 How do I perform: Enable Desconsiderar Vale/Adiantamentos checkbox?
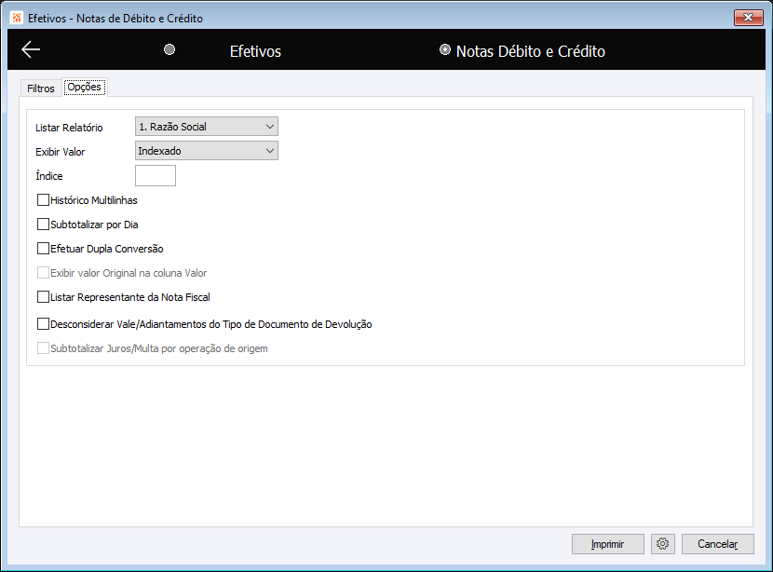(x=44, y=323)
